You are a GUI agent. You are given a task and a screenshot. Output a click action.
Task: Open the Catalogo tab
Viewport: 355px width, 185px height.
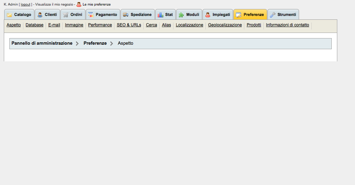(x=19, y=15)
